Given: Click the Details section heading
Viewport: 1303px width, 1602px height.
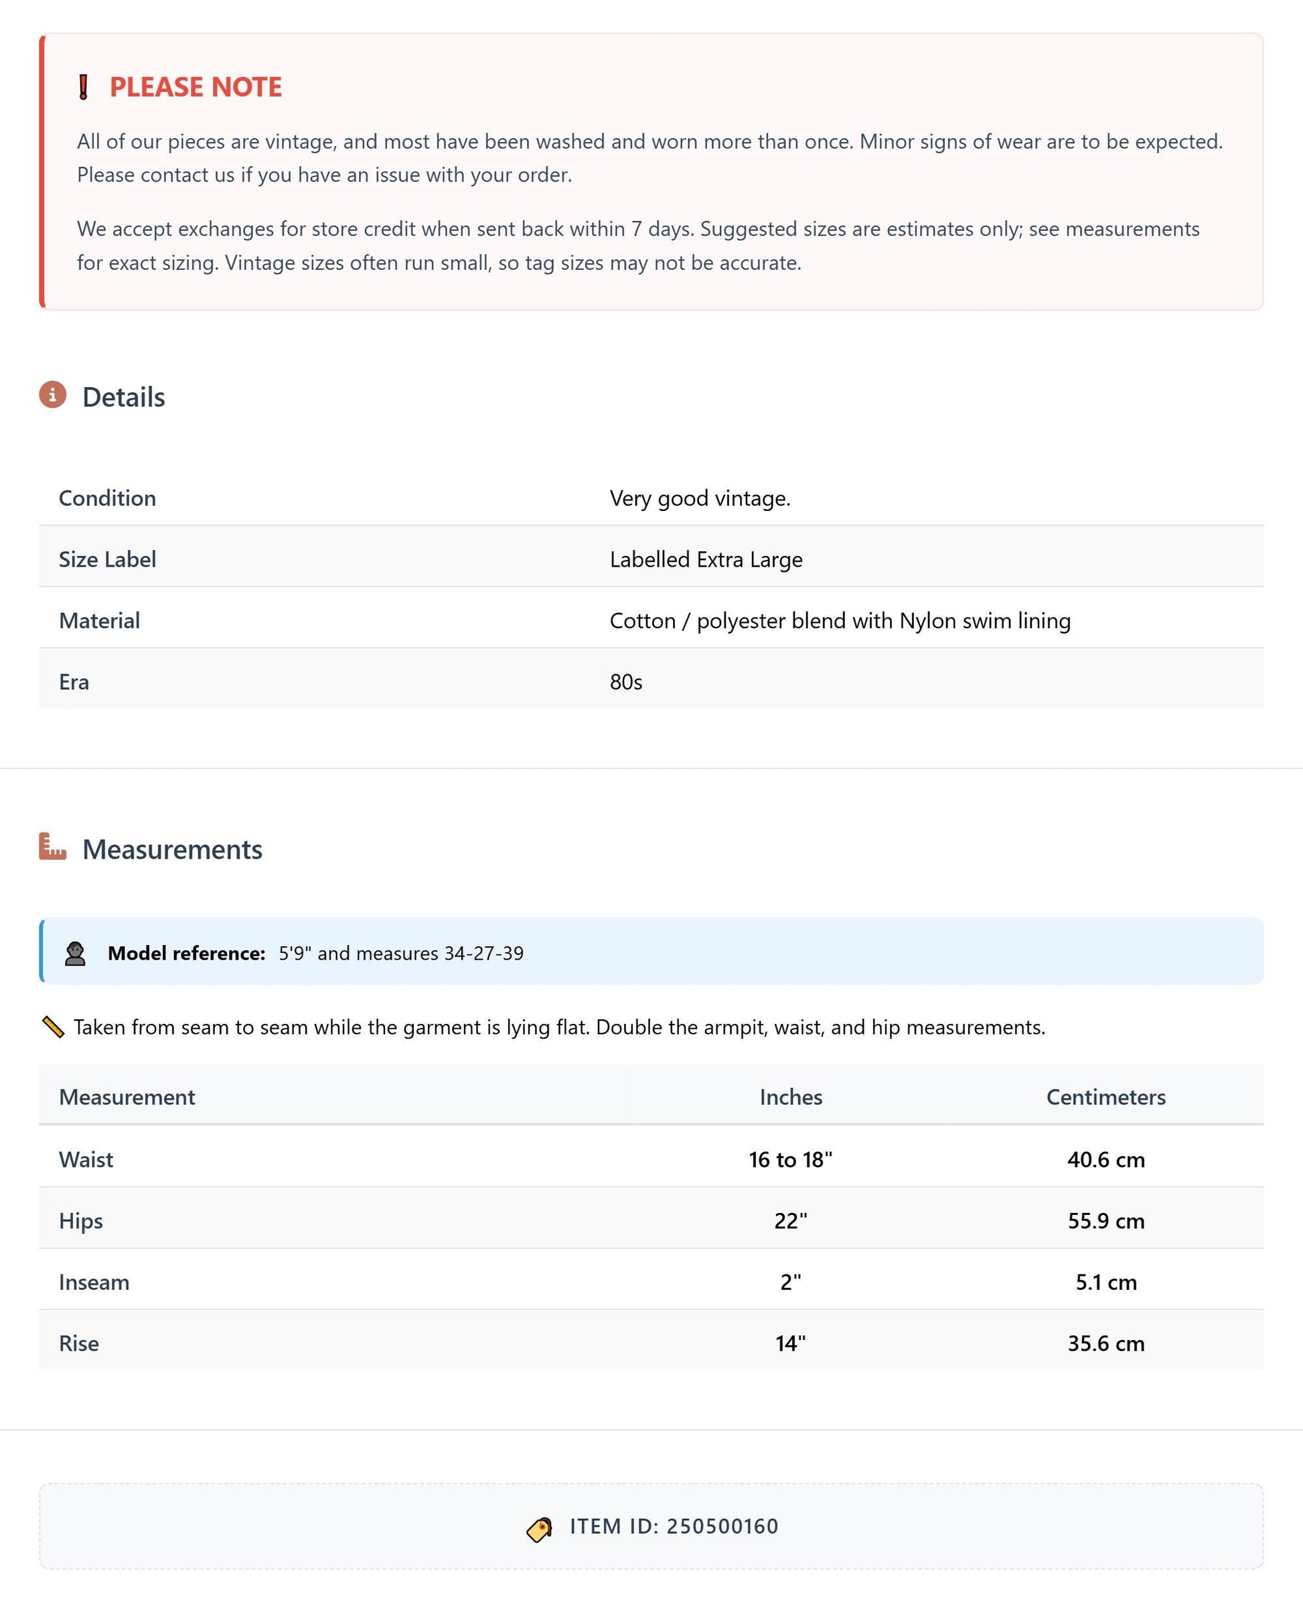Looking at the screenshot, I should (124, 397).
